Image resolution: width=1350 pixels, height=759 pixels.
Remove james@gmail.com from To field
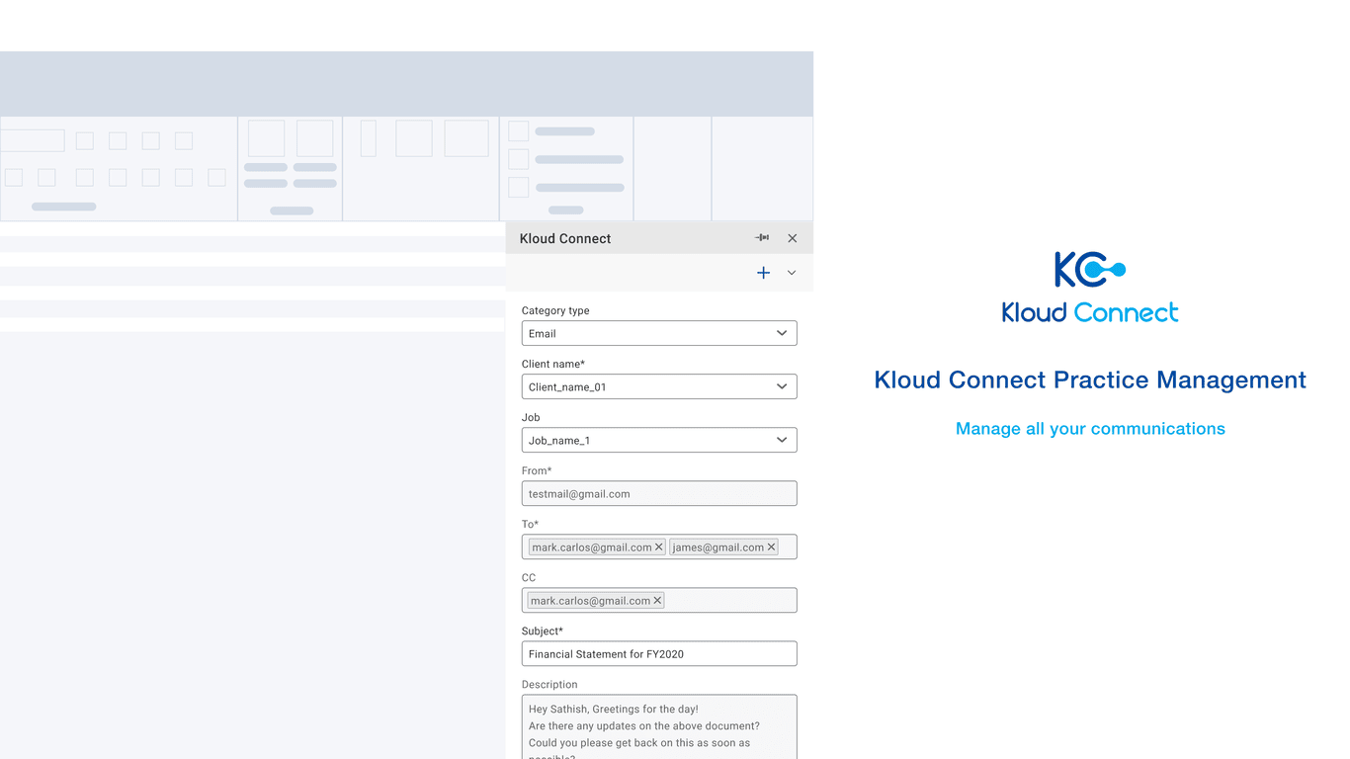click(x=772, y=547)
